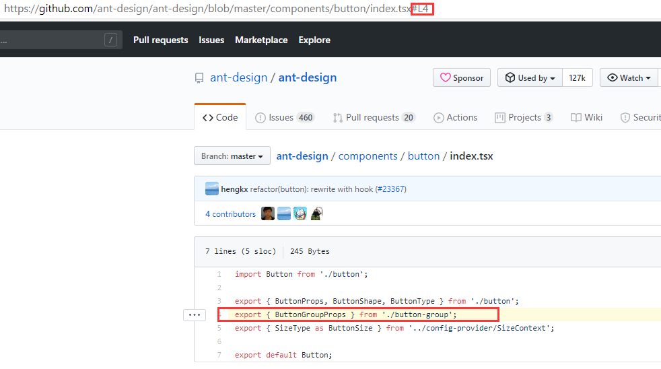Click the '245 Bytes' file size

pos(310,251)
